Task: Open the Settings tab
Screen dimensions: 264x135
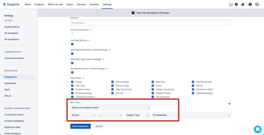Action: coord(107,4)
